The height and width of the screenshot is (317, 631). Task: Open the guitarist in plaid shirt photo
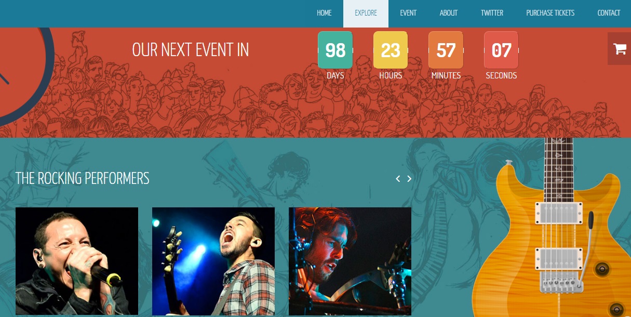pos(213,261)
